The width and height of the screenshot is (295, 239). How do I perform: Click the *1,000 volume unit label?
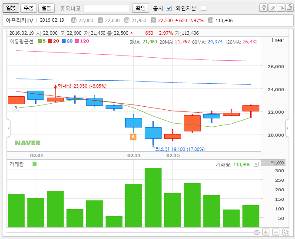pyautogui.click(x=277, y=163)
